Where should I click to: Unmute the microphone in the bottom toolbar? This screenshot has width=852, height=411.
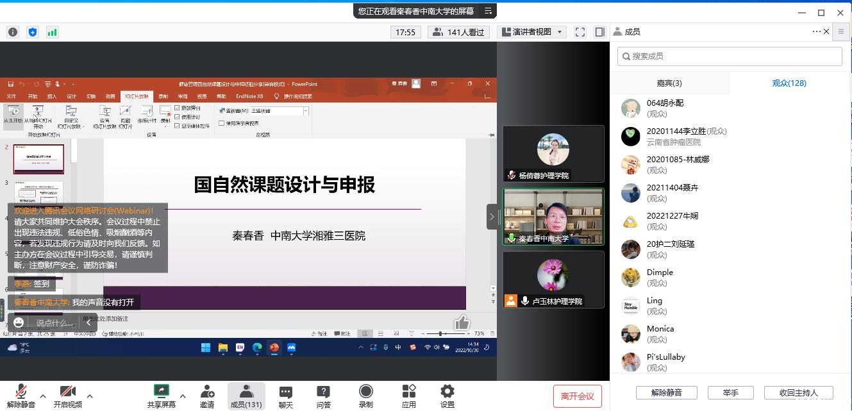(x=21, y=396)
